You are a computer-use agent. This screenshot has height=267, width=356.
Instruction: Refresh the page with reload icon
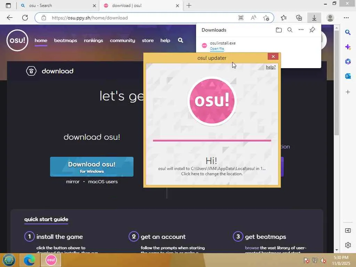[25, 18]
